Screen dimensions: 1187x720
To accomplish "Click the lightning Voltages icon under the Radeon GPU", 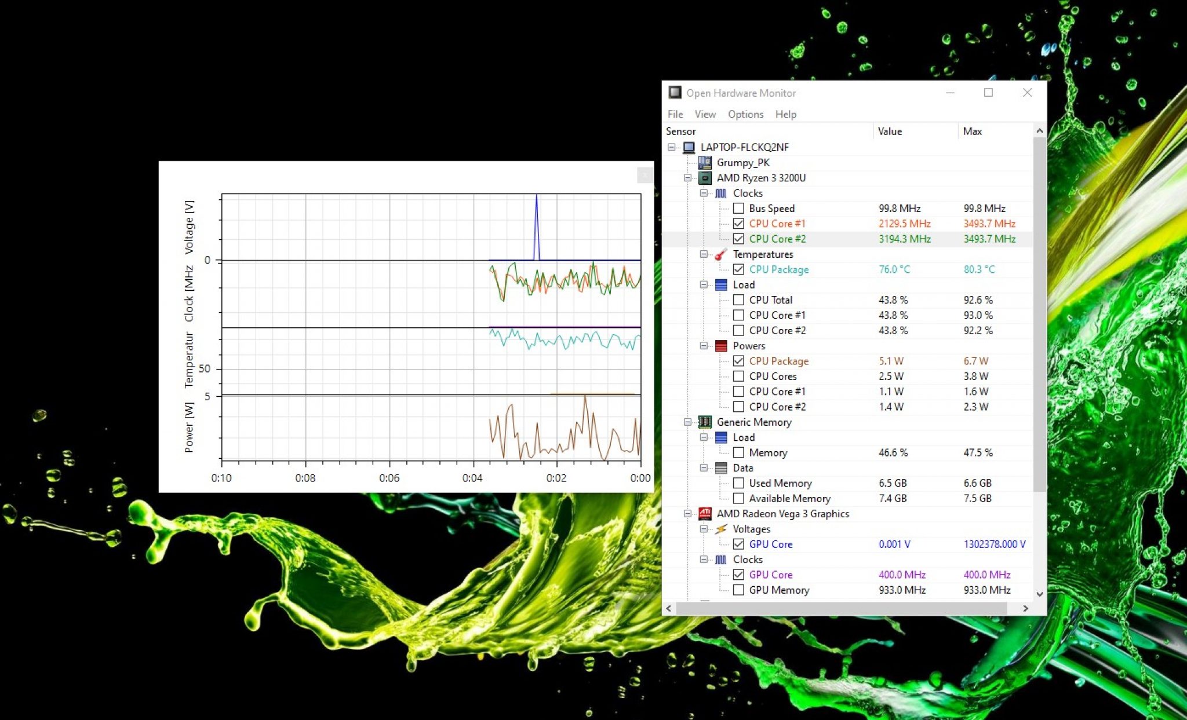I will pos(722,529).
